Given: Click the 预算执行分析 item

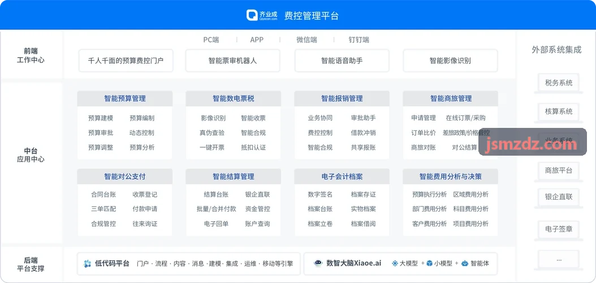Looking at the screenshot, I should [x=430, y=194].
